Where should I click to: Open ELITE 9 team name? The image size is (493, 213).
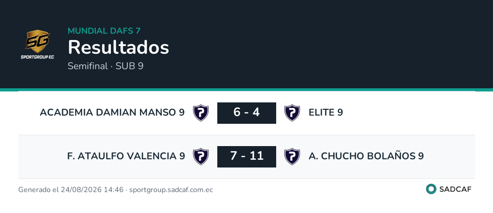pyautogui.click(x=326, y=112)
